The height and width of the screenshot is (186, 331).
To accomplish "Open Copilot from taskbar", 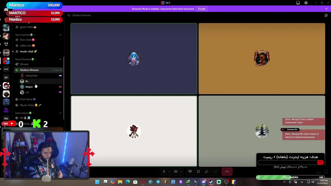I will [x=112, y=182].
